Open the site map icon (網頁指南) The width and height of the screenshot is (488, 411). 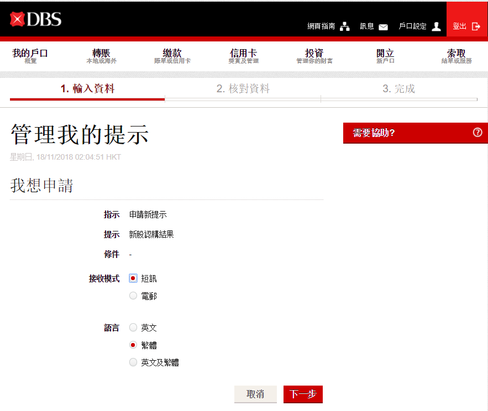tap(345, 27)
